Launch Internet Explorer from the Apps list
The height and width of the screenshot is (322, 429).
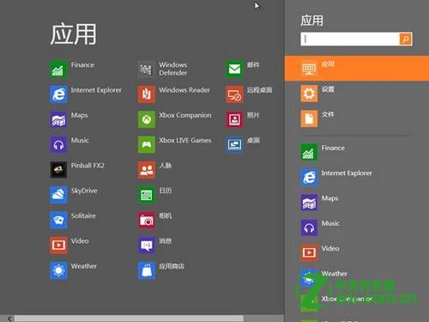point(58,94)
